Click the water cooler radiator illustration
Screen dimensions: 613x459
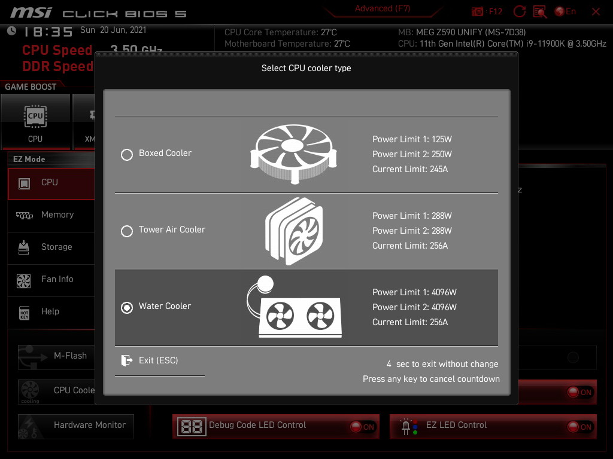click(294, 307)
